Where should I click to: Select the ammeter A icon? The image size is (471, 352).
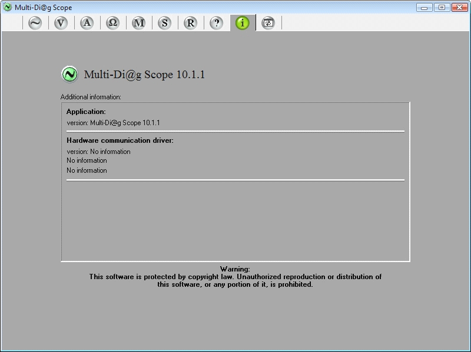coord(87,23)
